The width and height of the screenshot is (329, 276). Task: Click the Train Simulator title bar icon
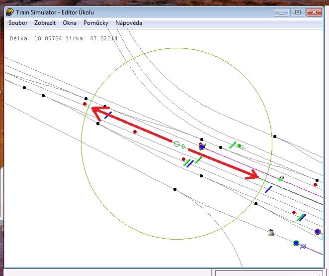9,12
